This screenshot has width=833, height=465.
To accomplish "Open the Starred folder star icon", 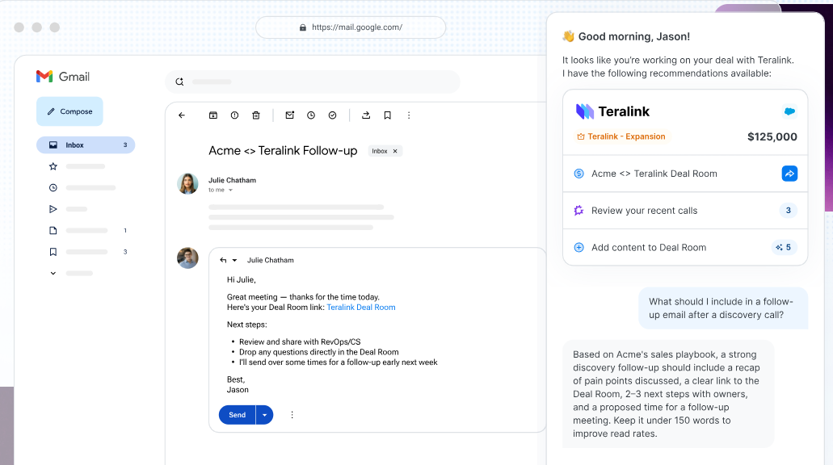I will click(x=53, y=166).
